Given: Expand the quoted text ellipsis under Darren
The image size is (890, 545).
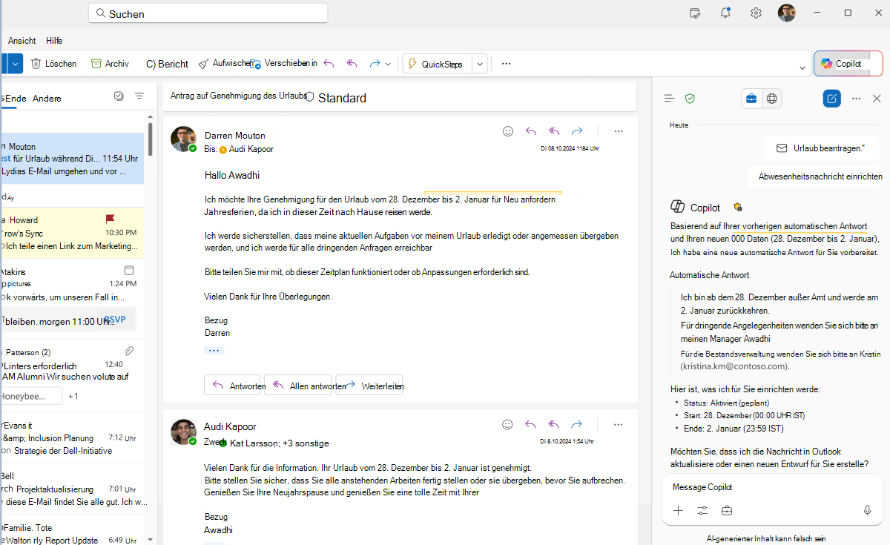Looking at the screenshot, I should (x=214, y=350).
